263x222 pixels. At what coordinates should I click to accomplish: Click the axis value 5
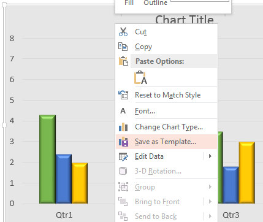[x=12, y=101]
